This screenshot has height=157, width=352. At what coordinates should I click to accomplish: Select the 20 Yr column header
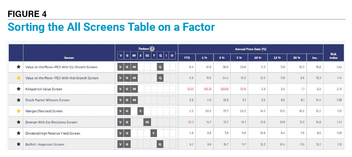pyautogui.click(x=297, y=58)
